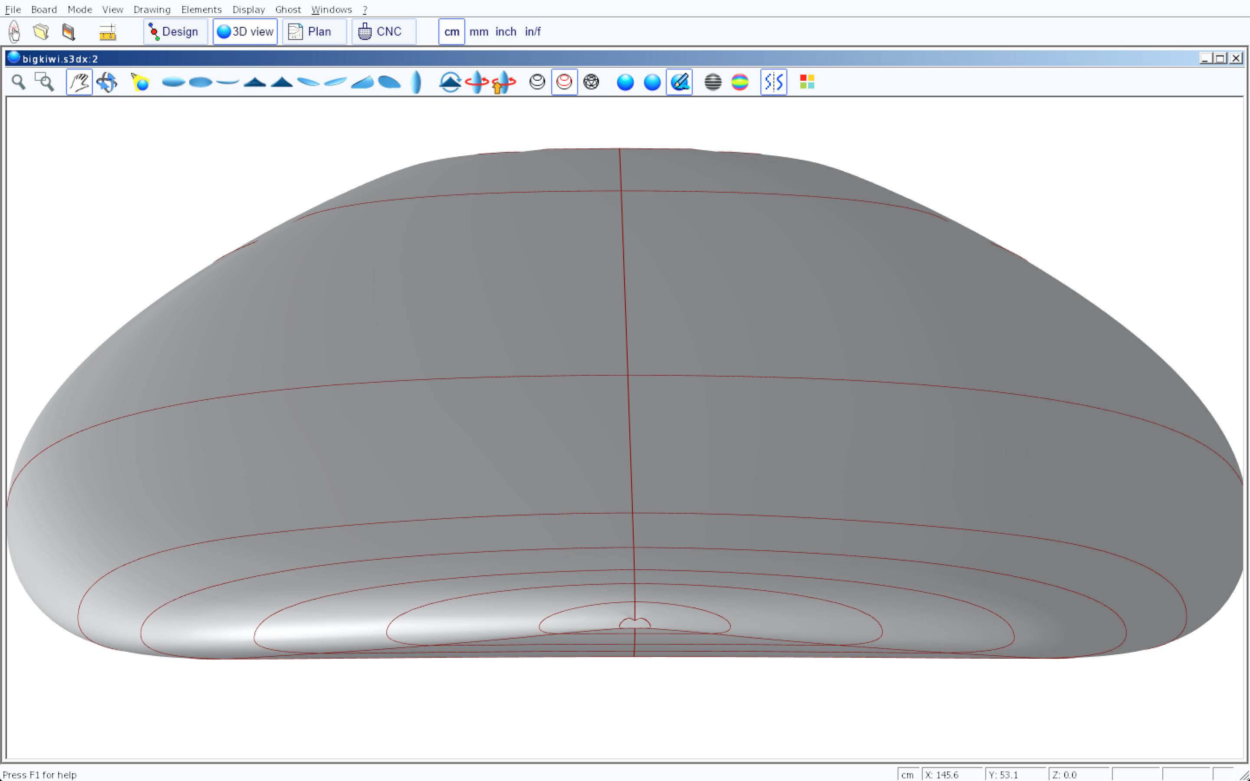Switch units to inch
Image resolution: width=1250 pixels, height=781 pixels.
(506, 32)
